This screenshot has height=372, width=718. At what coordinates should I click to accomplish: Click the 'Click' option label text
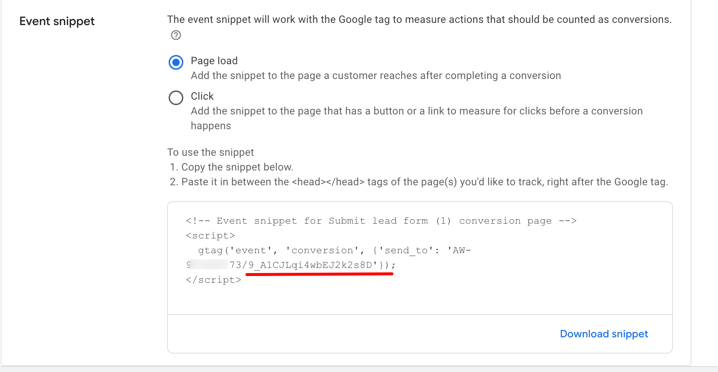click(202, 96)
